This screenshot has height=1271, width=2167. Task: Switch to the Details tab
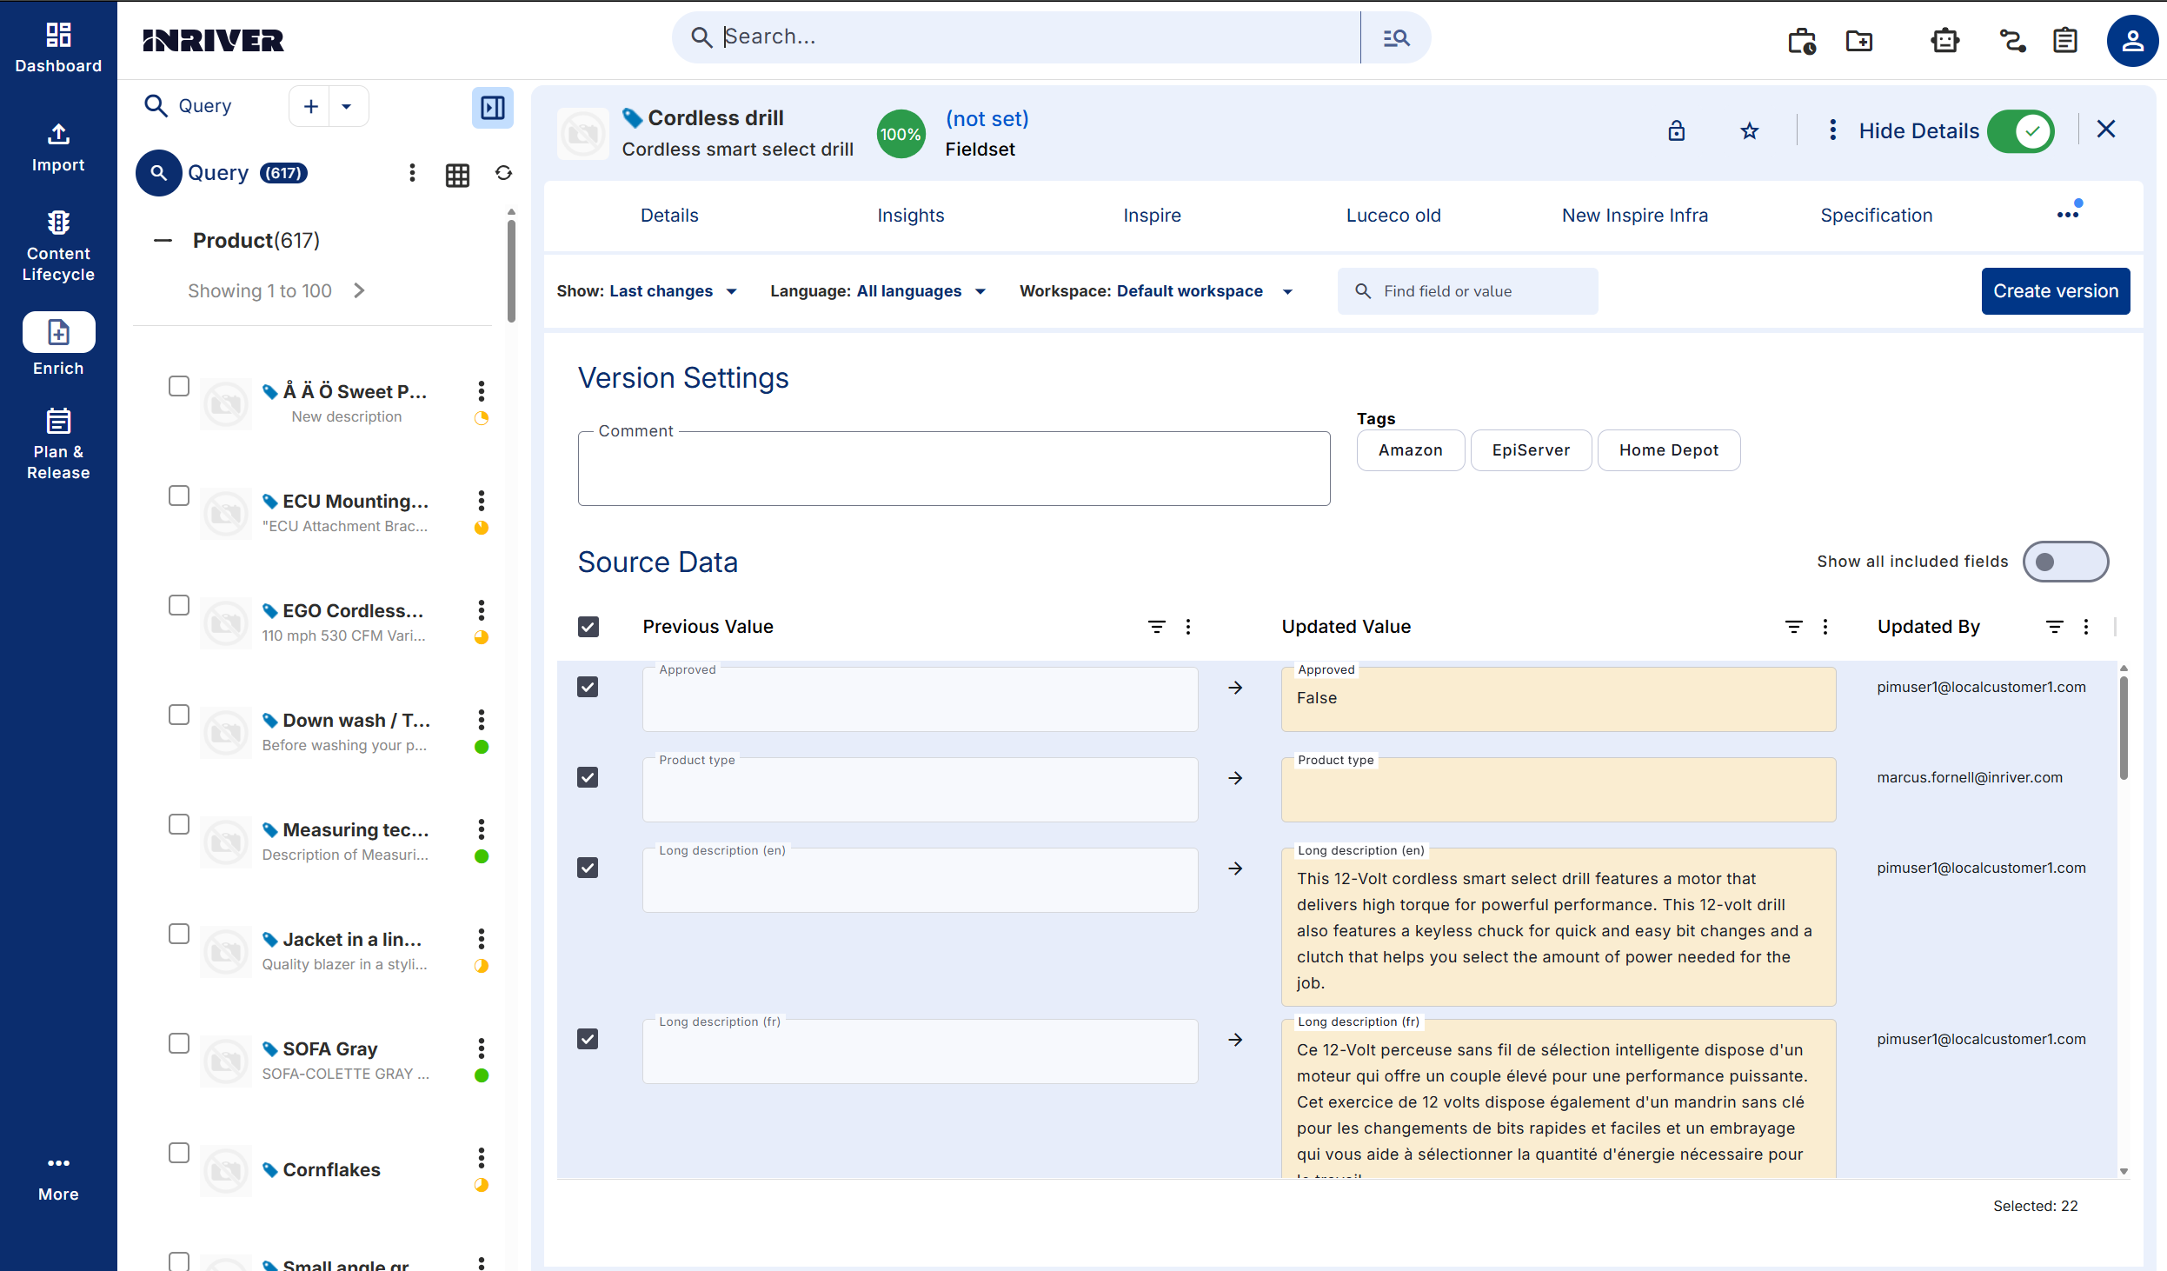point(669,216)
